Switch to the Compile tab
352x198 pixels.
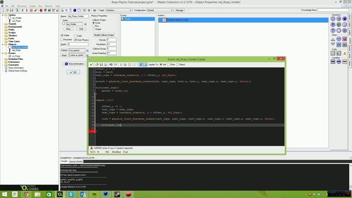[64, 161]
